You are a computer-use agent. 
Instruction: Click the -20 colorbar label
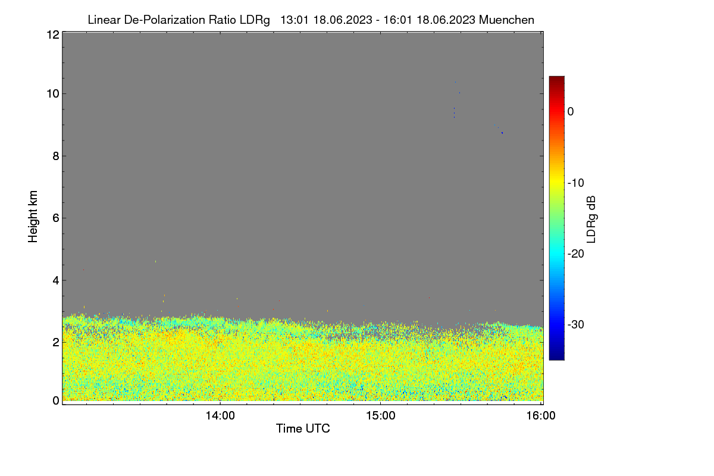click(575, 253)
